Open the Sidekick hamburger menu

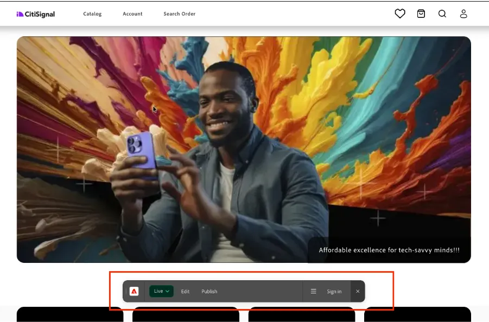pos(313,291)
